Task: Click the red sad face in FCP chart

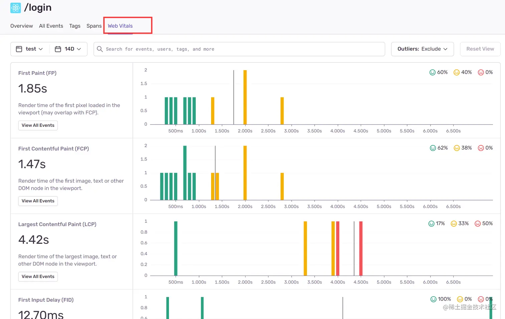Action: [x=481, y=148]
